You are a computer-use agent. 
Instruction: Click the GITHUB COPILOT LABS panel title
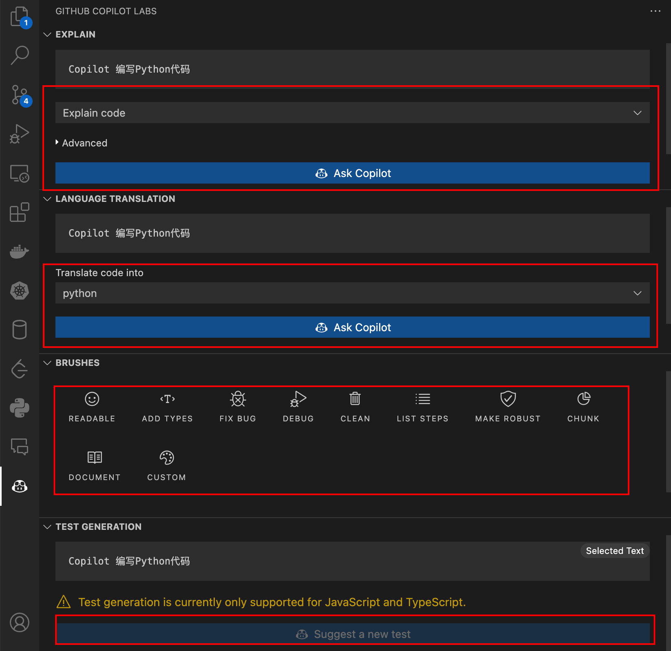tap(106, 11)
